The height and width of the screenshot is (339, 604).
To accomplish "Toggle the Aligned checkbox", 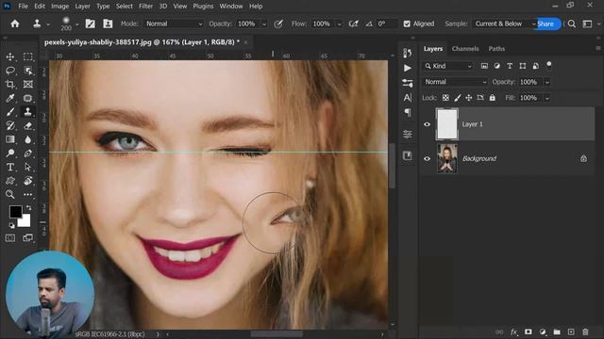I will click(x=407, y=24).
